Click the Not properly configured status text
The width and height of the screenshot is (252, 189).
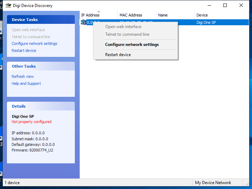[x=31, y=122]
